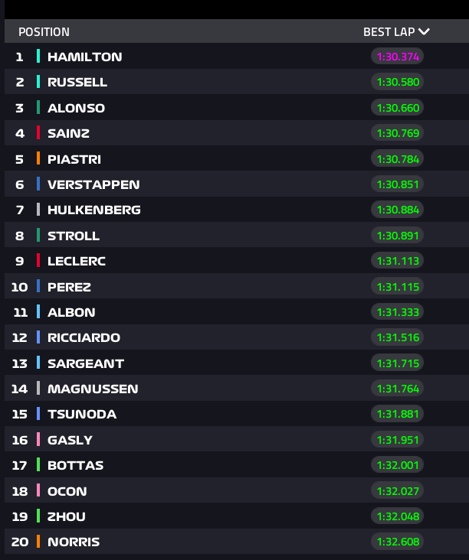Click Norris's 1:32.608 lap time
Viewport: 469px width, 560px height.
coord(398,542)
